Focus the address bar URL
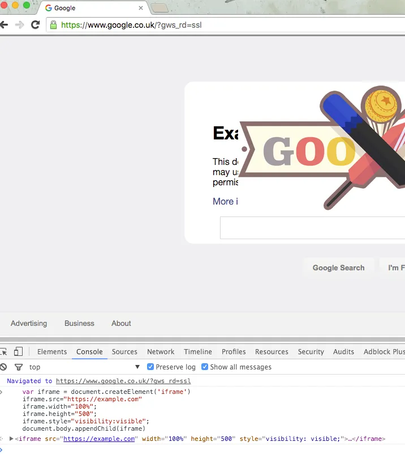This screenshot has width=405, height=463. tap(131, 25)
